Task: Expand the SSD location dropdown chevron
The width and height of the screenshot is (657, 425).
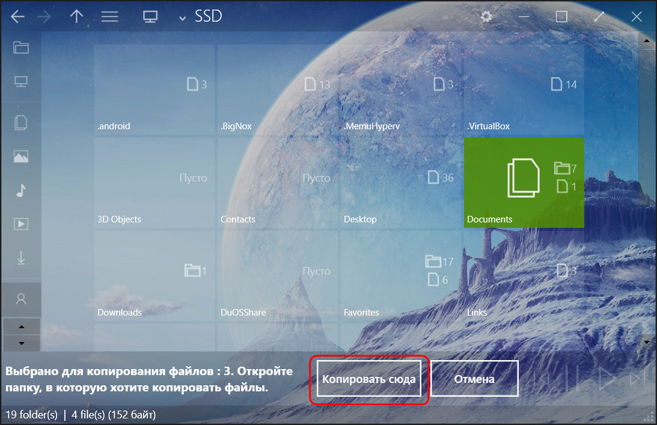Action: 182,18
